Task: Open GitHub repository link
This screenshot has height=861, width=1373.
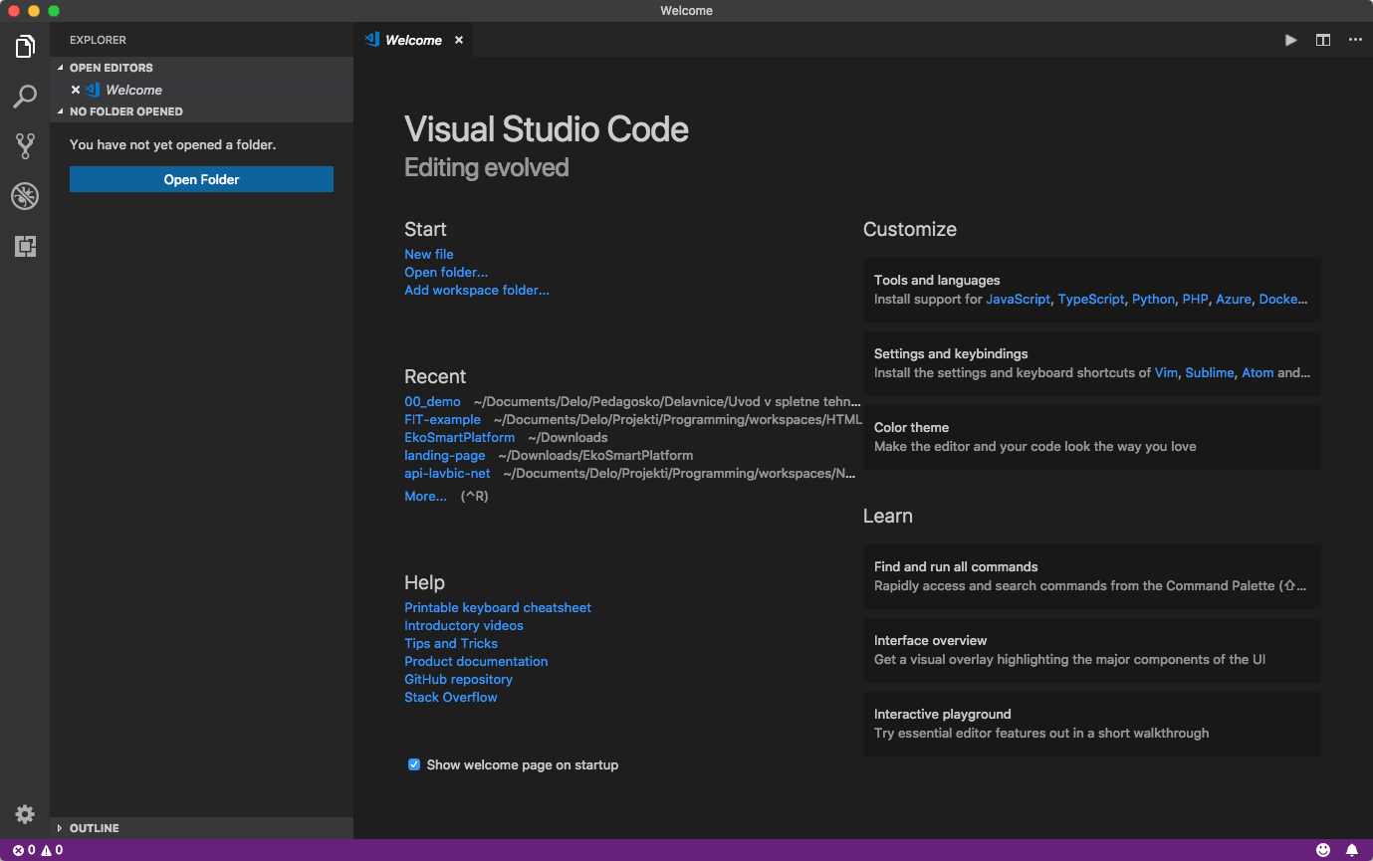Action: point(458,679)
